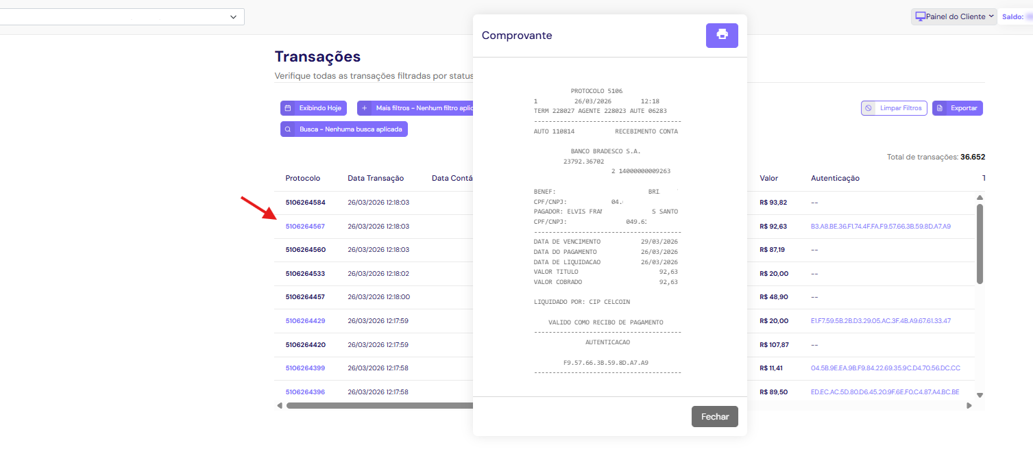1033x473 pixels.
Task: Click the Data Transação column header
Action: (x=376, y=178)
